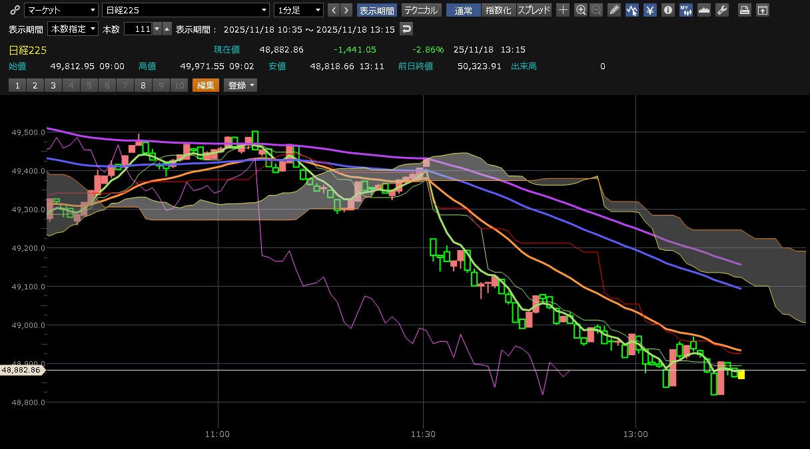This screenshot has height=449, width=810.
Task: Click the yen currency icon
Action: point(649,10)
